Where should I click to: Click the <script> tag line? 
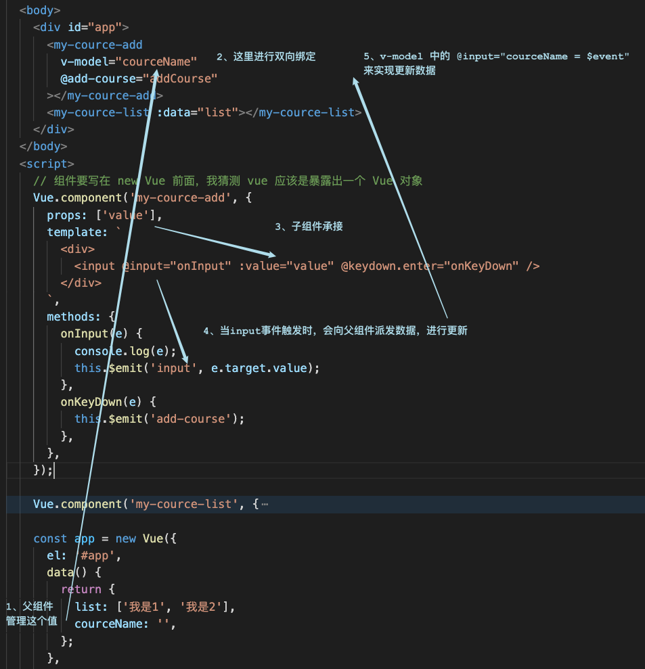click(x=47, y=164)
